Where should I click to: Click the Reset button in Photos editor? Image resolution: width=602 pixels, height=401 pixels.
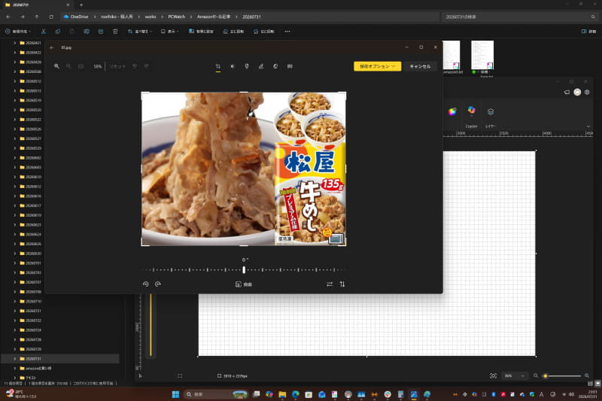pos(117,66)
